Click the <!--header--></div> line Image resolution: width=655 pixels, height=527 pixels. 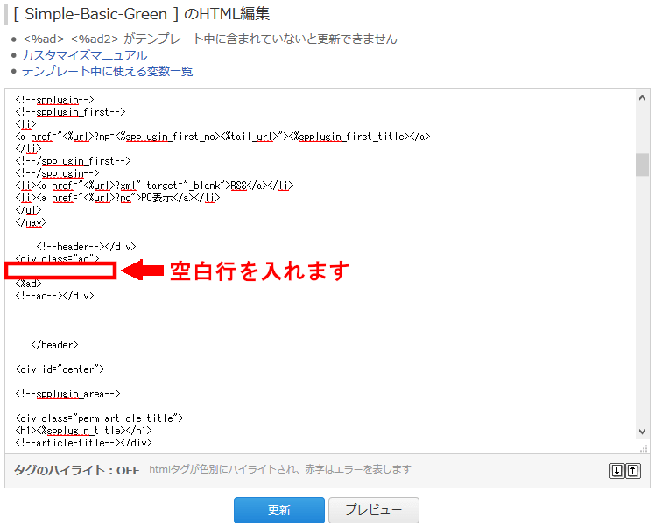pyautogui.click(x=86, y=247)
